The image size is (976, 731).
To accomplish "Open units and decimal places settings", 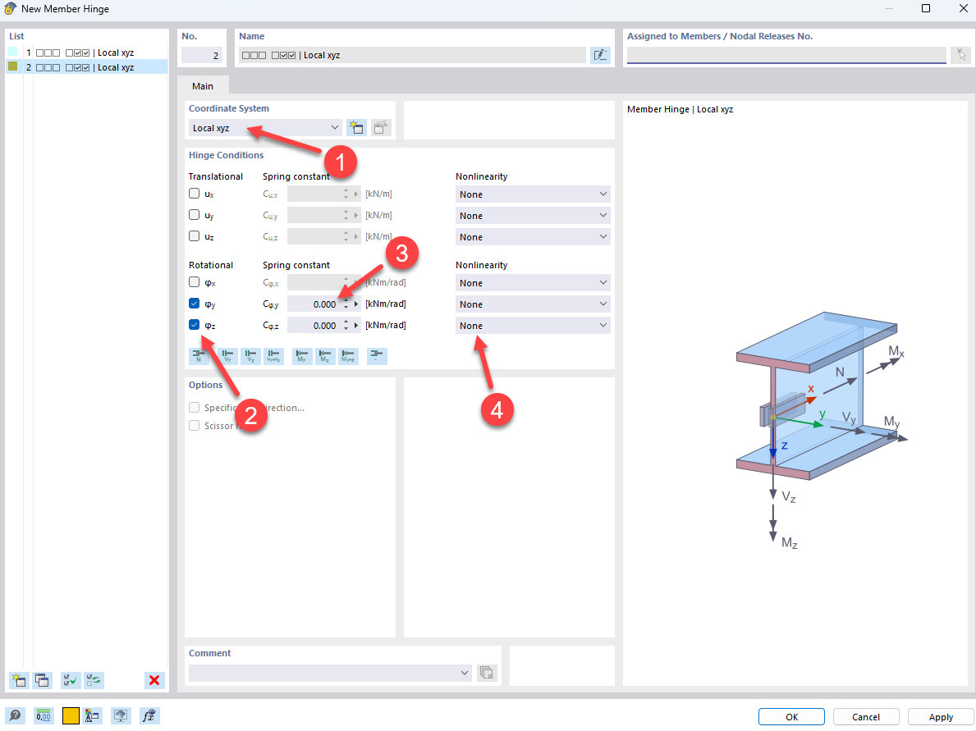I will coord(44,715).
